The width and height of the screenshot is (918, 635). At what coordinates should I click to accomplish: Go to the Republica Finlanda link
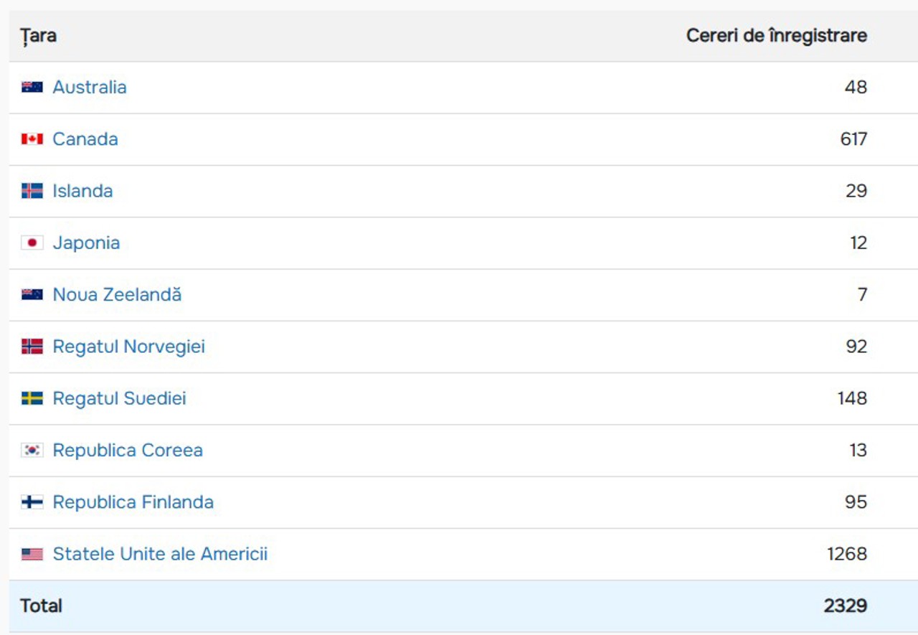(x=133, y=502)
